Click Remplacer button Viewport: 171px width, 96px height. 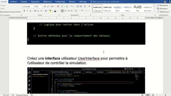point(162,9)
